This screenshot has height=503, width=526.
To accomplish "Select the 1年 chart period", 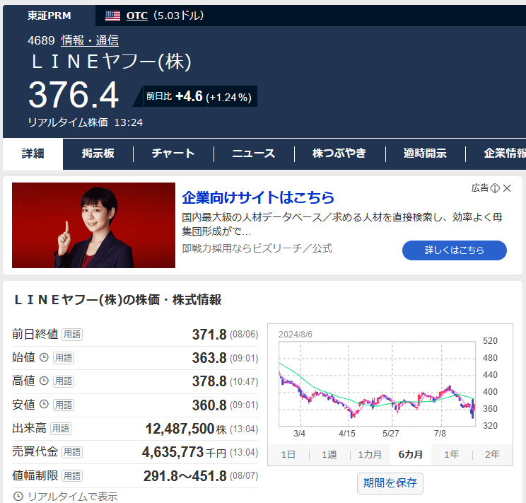I will (452, 455).
